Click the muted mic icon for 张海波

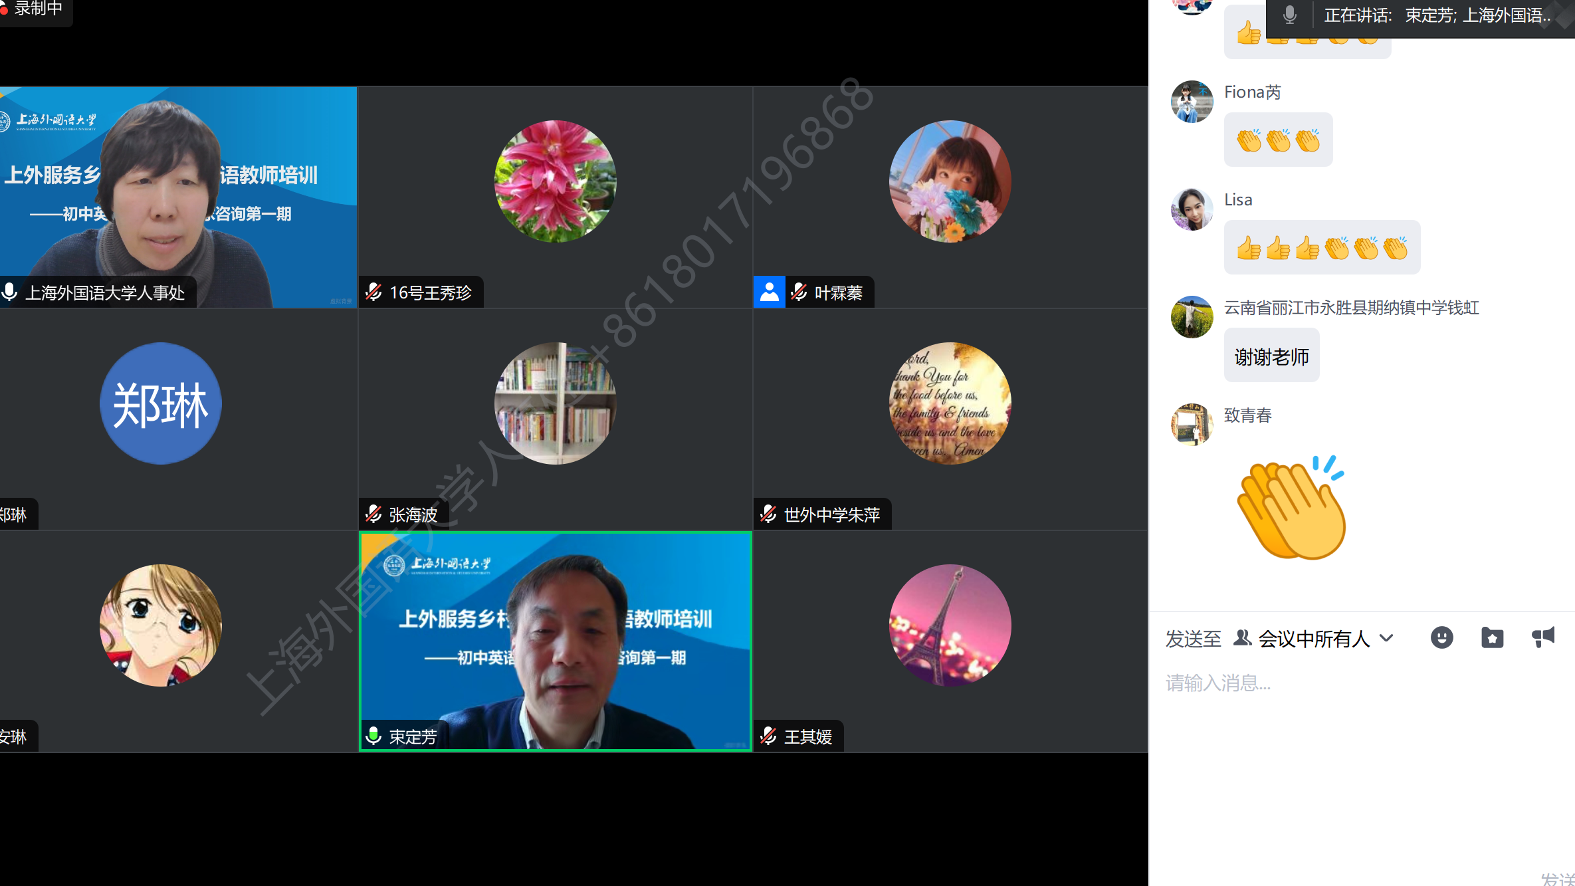373,514
